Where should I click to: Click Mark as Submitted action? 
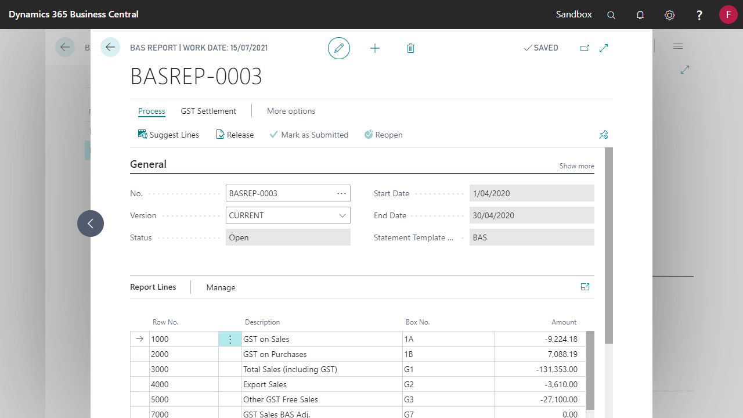tap(309, 135)
